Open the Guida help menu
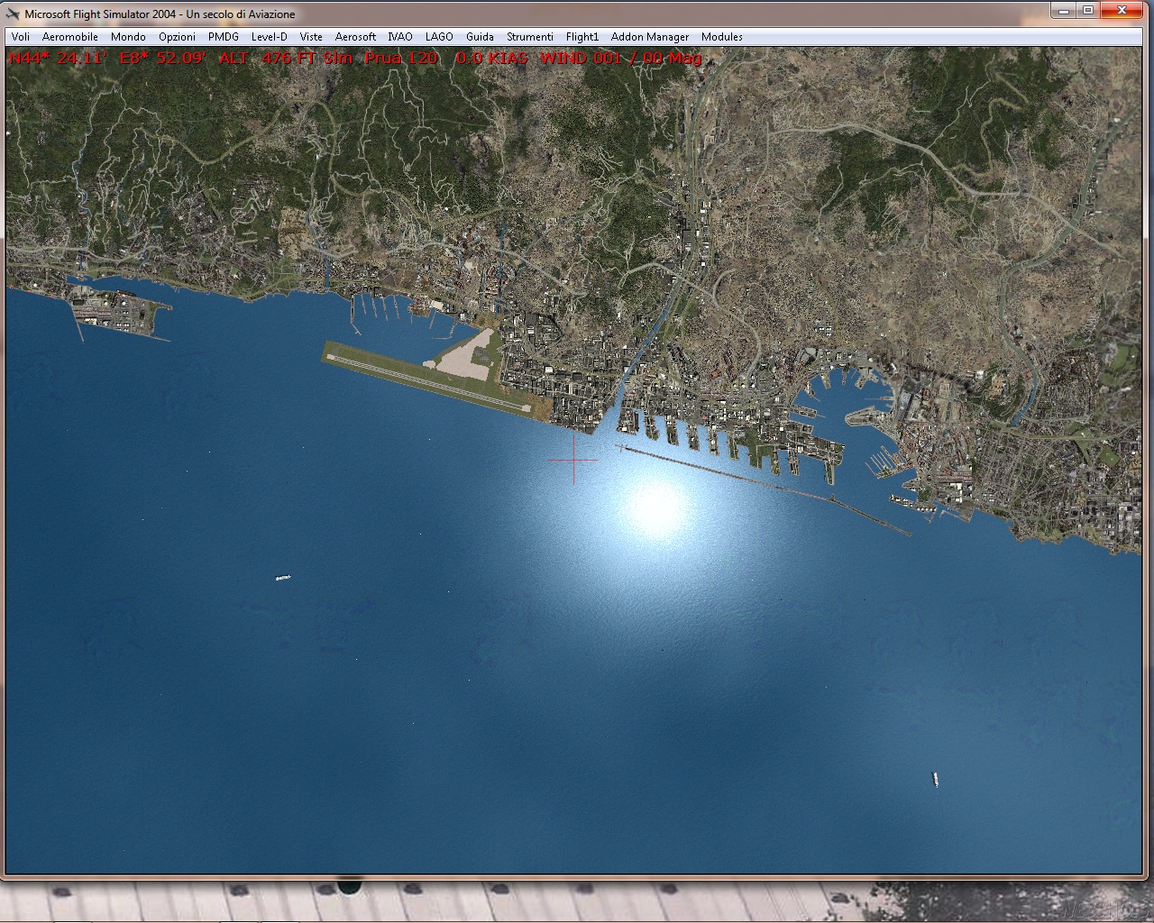The height and width of the screenshot is (923, 1154). (480, 37)
